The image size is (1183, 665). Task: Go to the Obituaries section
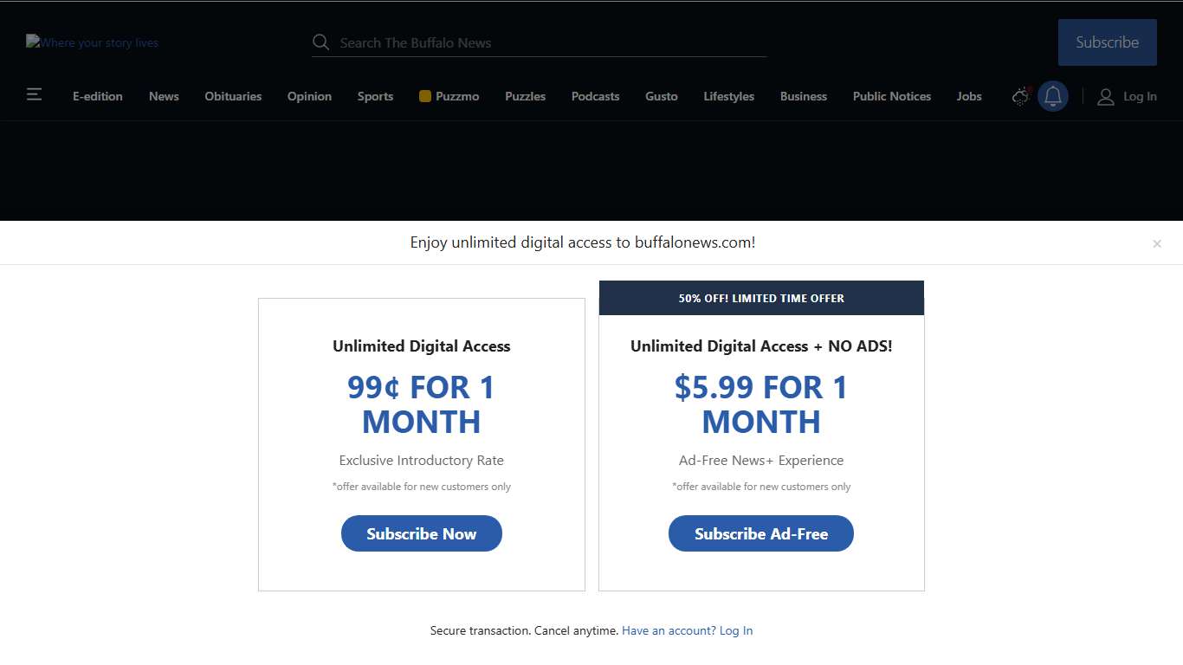(233, 96)
